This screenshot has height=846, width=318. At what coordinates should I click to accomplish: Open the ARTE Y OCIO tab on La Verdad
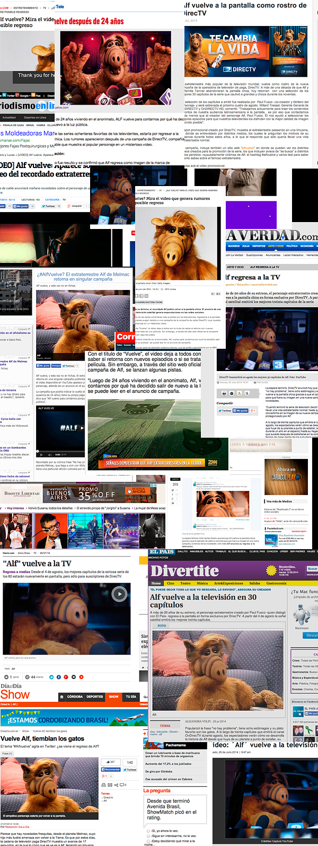(x=276, y=246)
